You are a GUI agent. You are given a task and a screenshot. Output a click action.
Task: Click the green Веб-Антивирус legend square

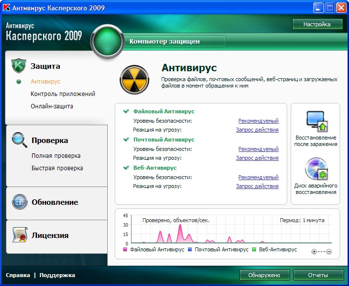(x=254, y=249)
